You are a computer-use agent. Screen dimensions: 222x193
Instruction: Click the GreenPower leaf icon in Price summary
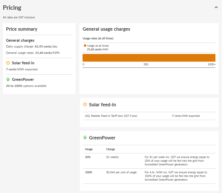click(8, 80)
